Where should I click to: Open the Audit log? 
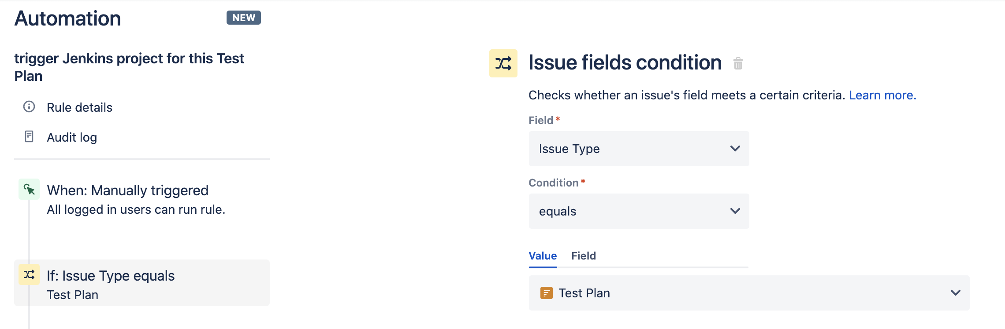[72, 137]
